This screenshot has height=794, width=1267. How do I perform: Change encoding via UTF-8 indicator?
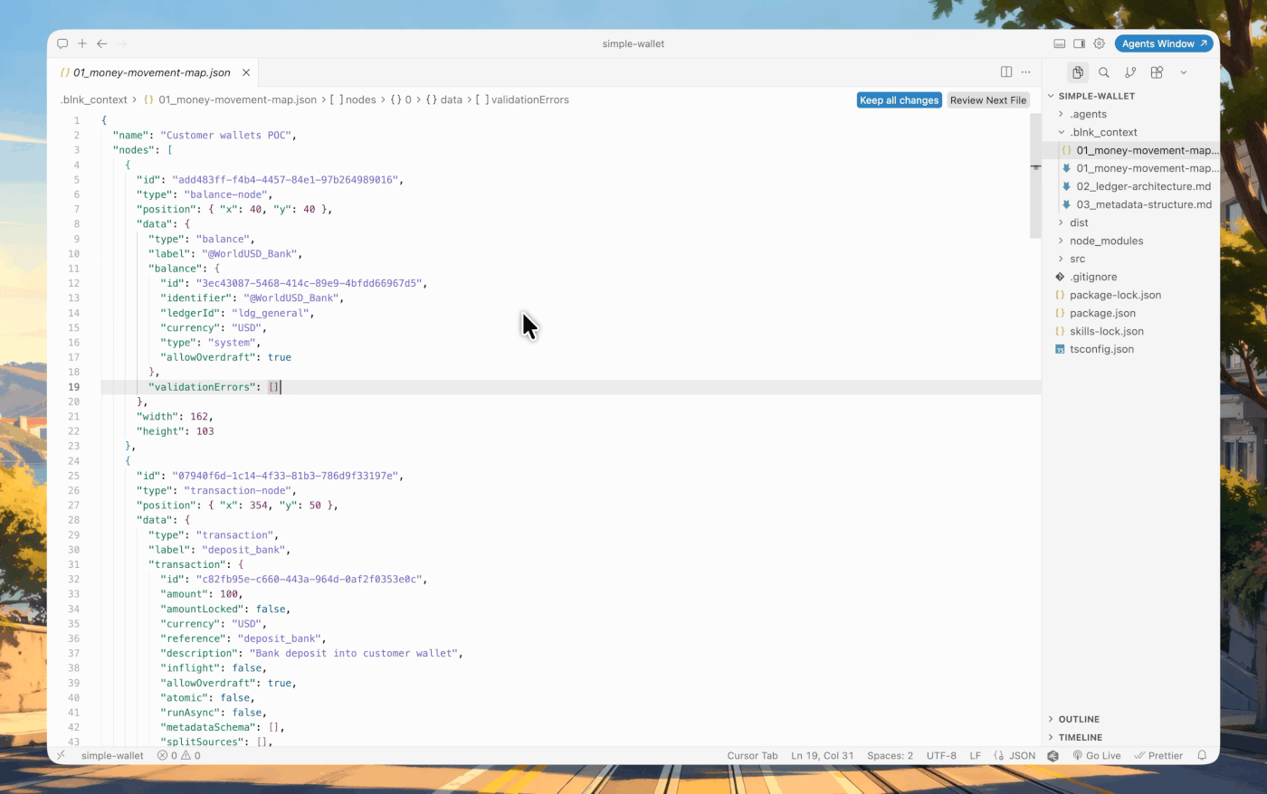pyautogui.click(x=941, y=755)
